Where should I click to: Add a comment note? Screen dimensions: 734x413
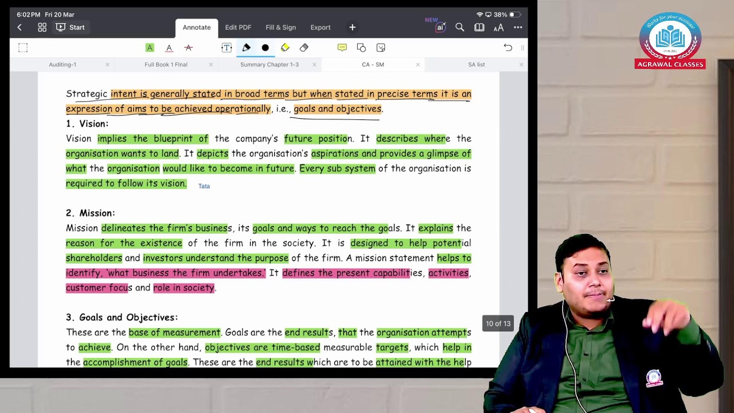coord(342,48)
